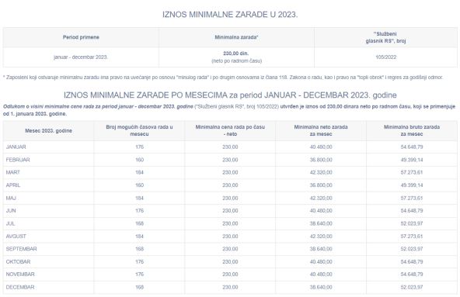The height and width of the screenshot is (297, 460).
Task: Click net wage 36.800,00 in FEBRUAR row
Action: click(321, 160)
